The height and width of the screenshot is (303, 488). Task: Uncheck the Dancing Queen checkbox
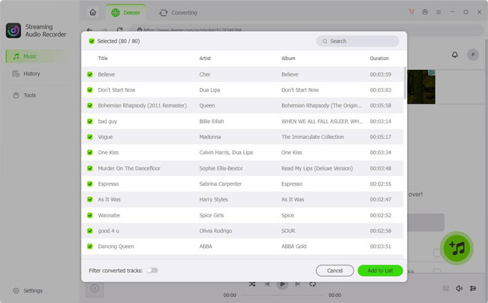90,247
